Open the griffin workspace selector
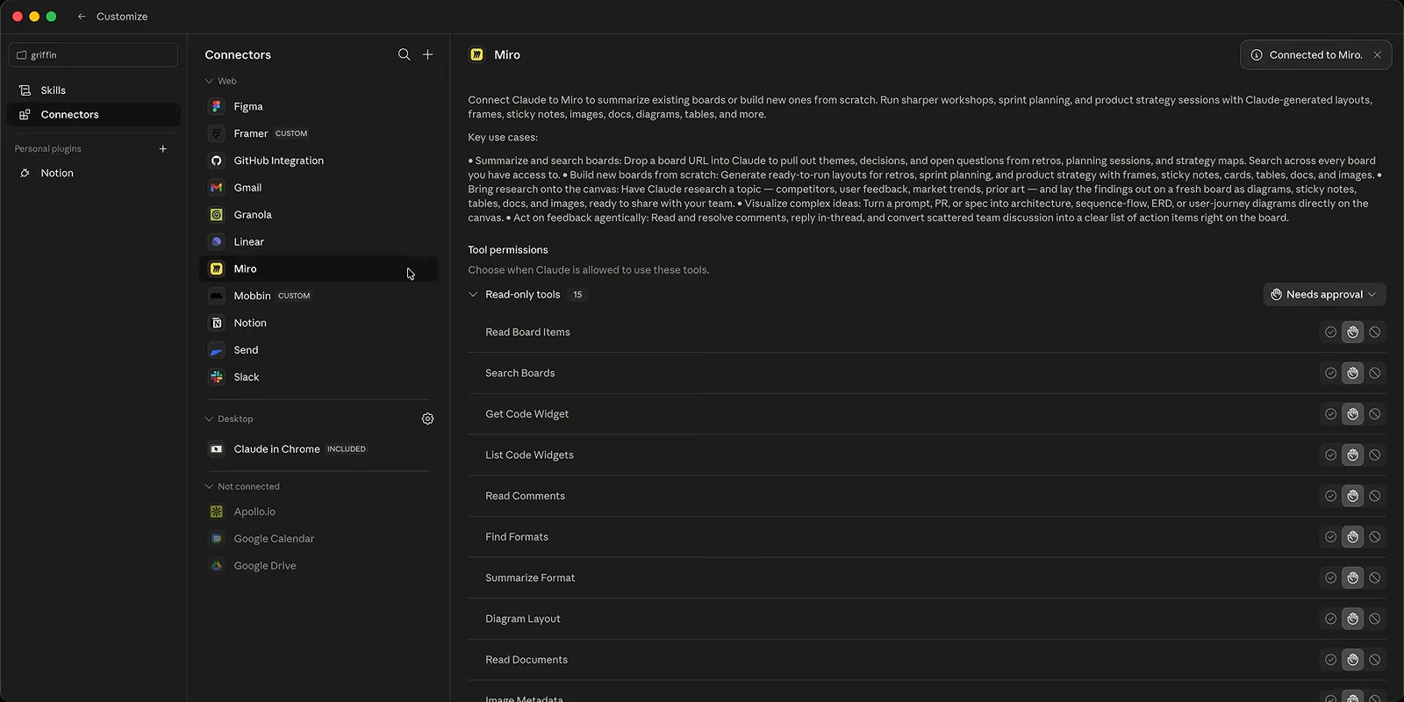 [x=93, y=54]
